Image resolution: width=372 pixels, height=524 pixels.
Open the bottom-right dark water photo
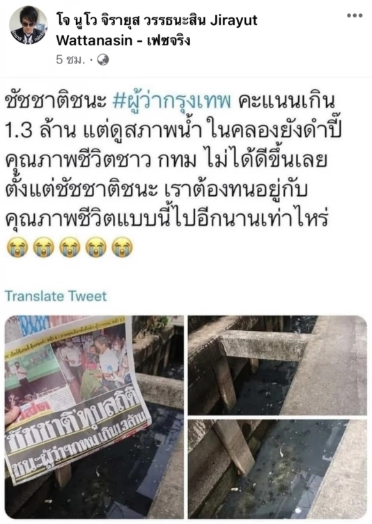click(277, 469)
